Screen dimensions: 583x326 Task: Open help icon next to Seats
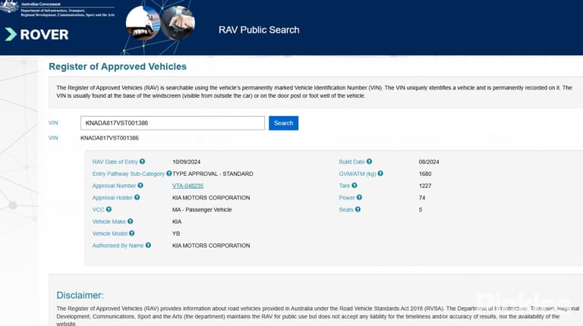358,209
